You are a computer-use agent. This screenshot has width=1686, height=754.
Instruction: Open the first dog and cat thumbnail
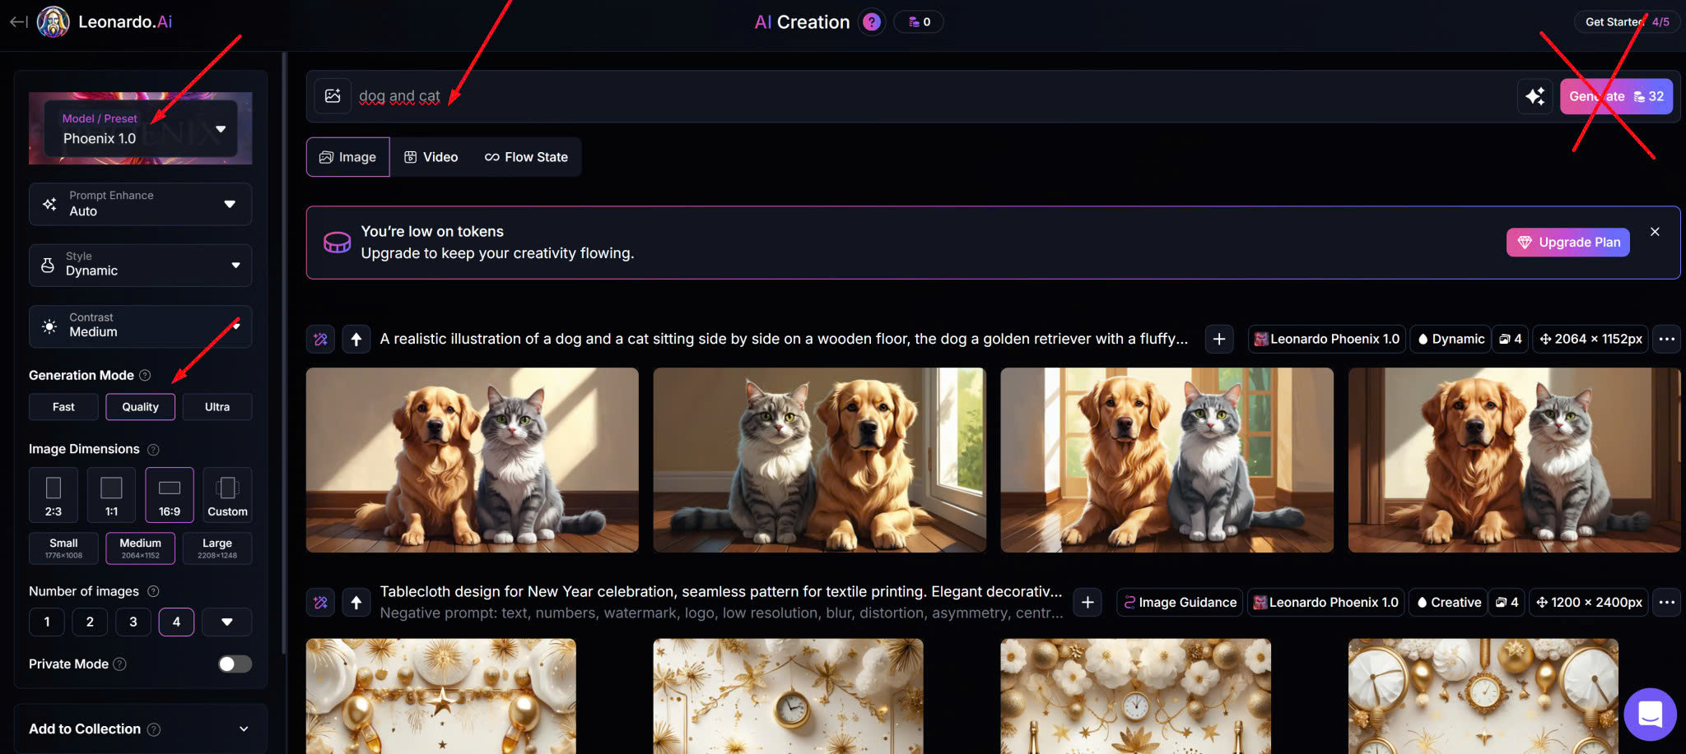point(473,460)
